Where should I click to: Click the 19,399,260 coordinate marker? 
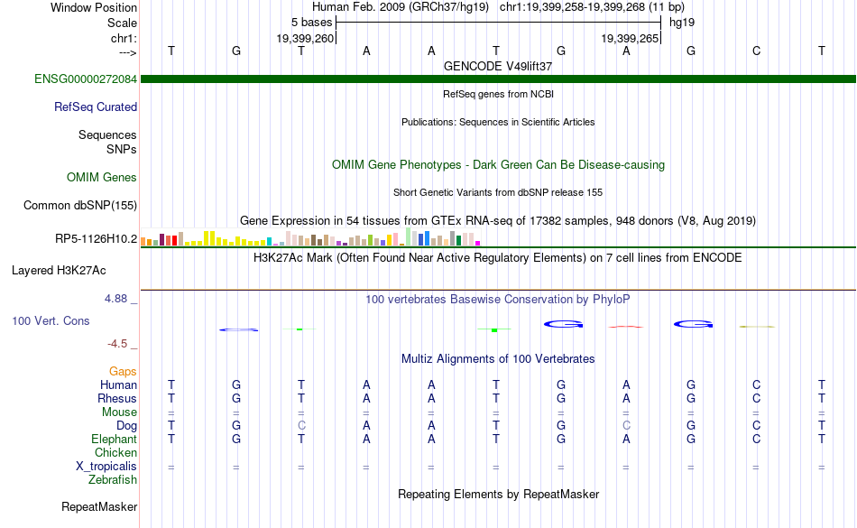tap(305, 38)
